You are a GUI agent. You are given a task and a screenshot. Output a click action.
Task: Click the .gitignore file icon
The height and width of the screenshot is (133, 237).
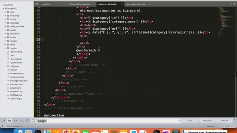click(x=8, y=66)
